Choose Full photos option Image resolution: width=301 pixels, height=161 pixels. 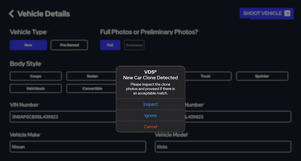[x=110, y=45]
